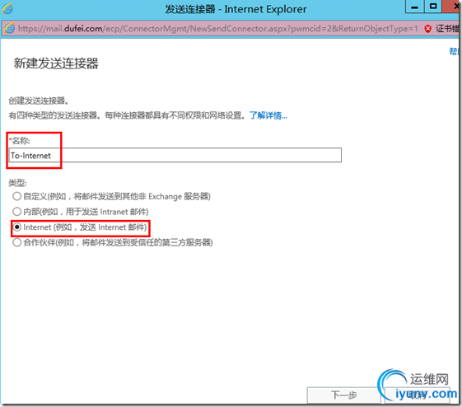Screen dimensions: 462x407
Task: Click the 取消 button behind the watermark
Action: [x=417, y=395]
